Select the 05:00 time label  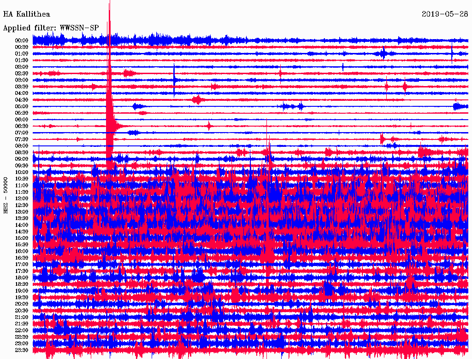coord(22,106)
